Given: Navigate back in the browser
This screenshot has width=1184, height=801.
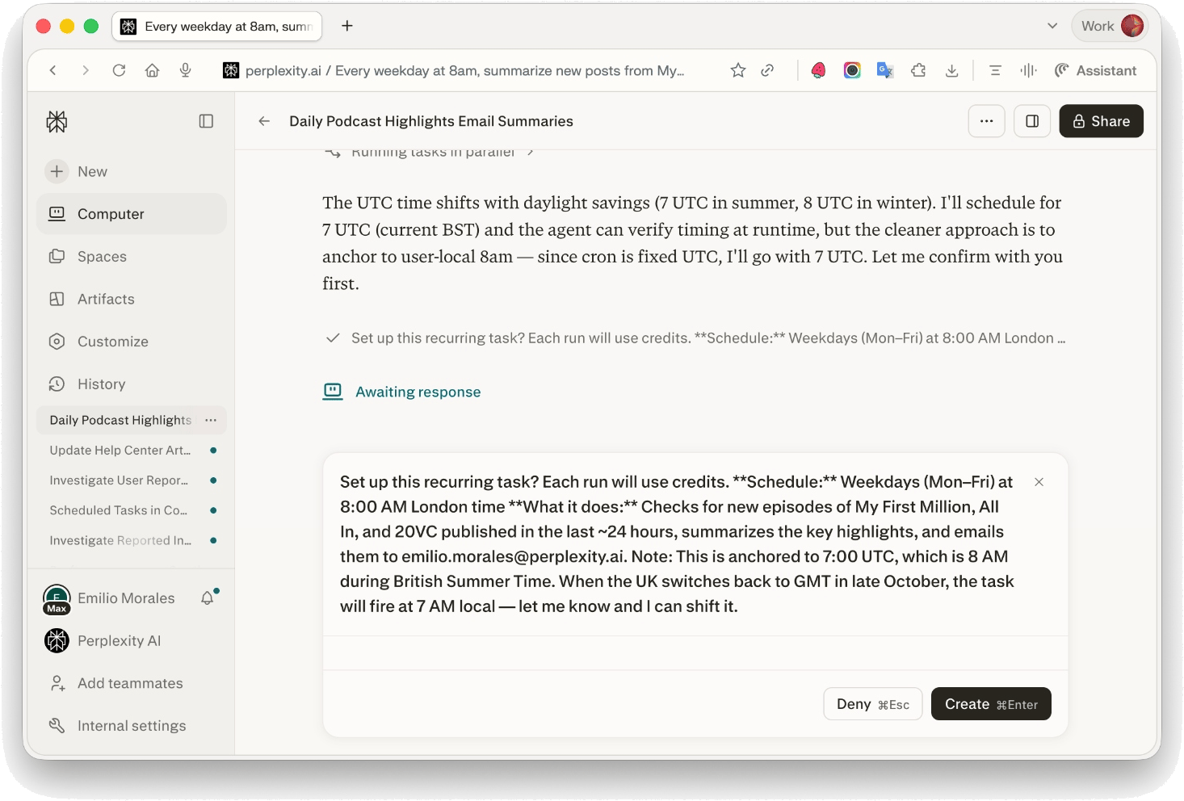Looking at the screenshot, I should pyautogui.click(x=53, y=70).
